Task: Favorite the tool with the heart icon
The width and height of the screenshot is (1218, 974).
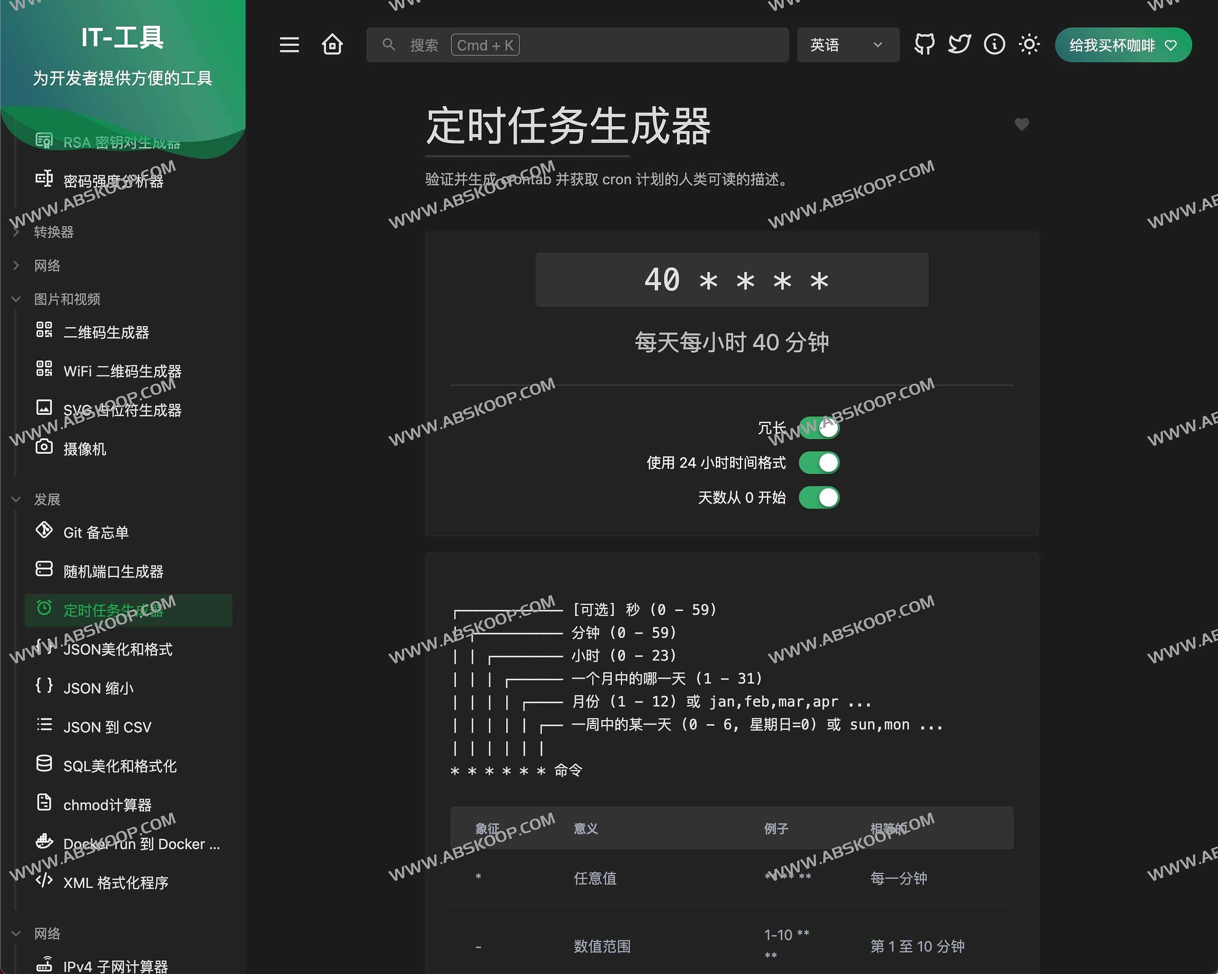Action: (1022, 124)
